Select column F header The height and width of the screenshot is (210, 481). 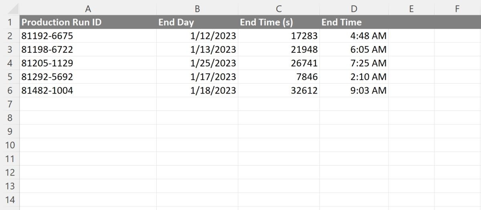pyautogui.click(x=457, y=9)
